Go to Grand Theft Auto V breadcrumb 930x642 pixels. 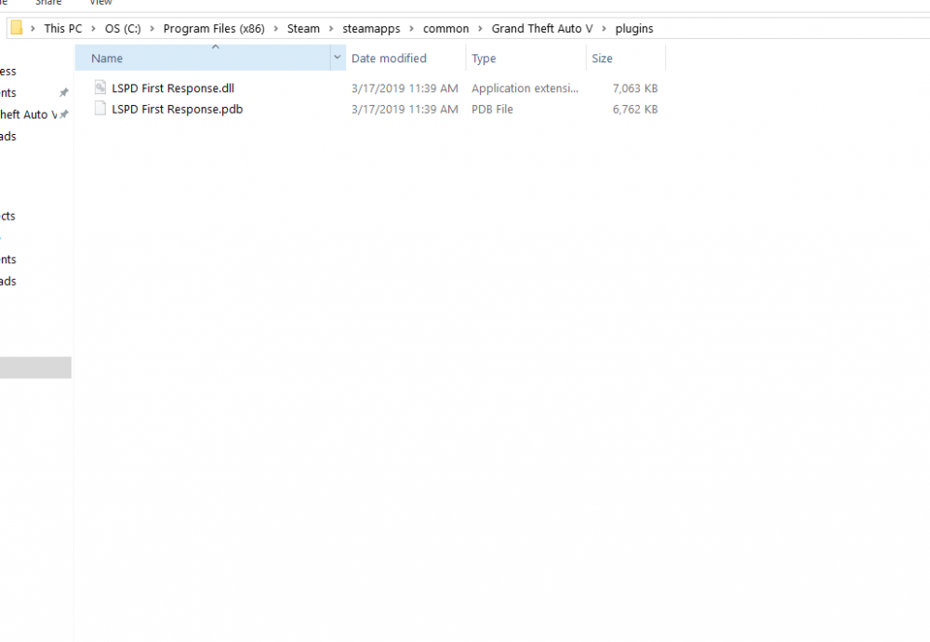click(542, 29)
